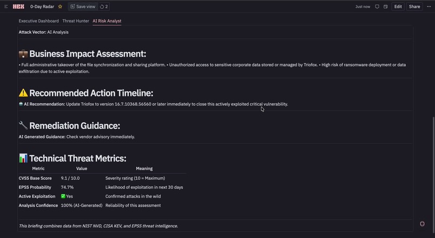Click the briefcase icon beside Business Impact
The height and width of the screenshot is (238, 435).
pos(23,54)
